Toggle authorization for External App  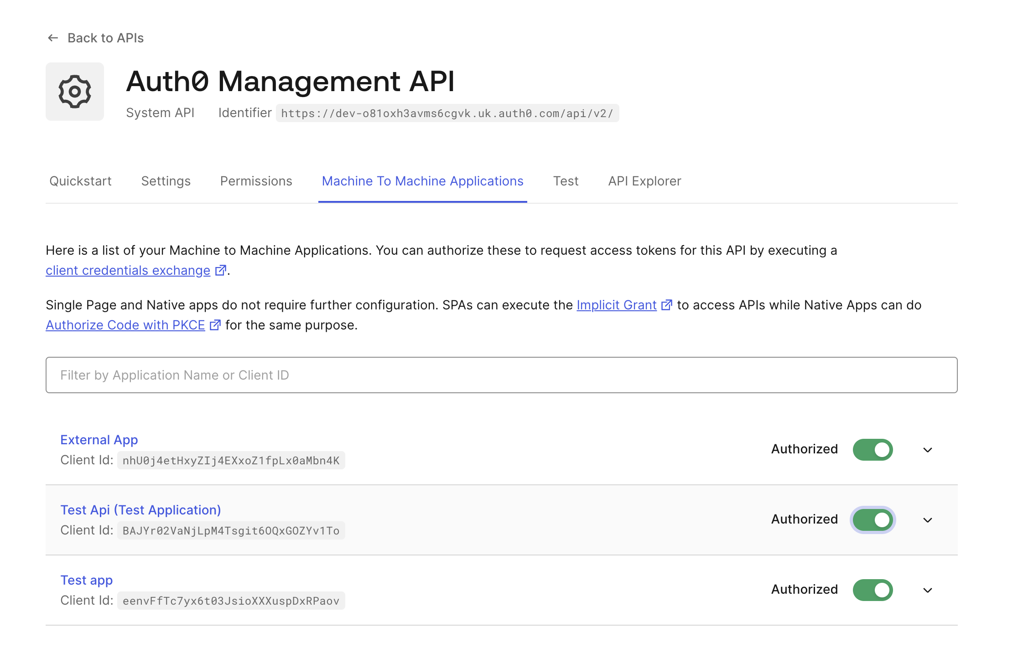(873, 450)
